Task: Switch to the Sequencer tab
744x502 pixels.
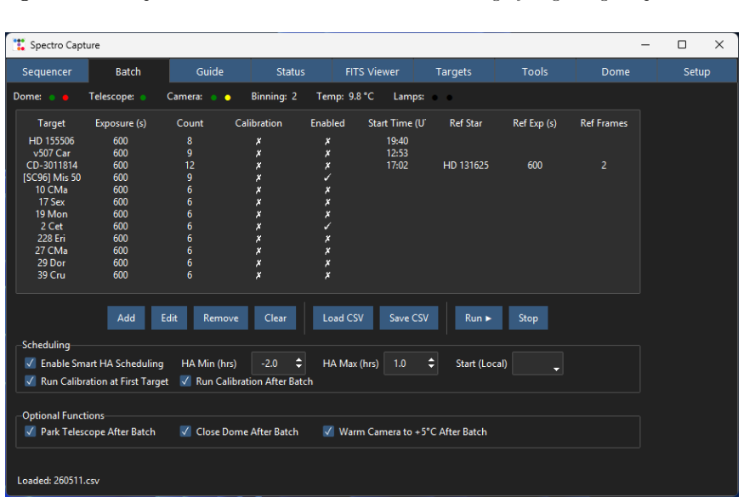Action: click(x=47, y=71)
